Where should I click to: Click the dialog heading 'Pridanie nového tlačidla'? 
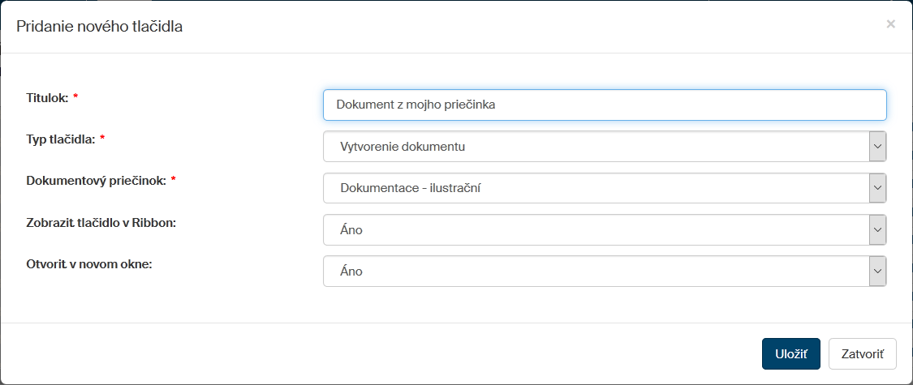click(x=100, y=27)
